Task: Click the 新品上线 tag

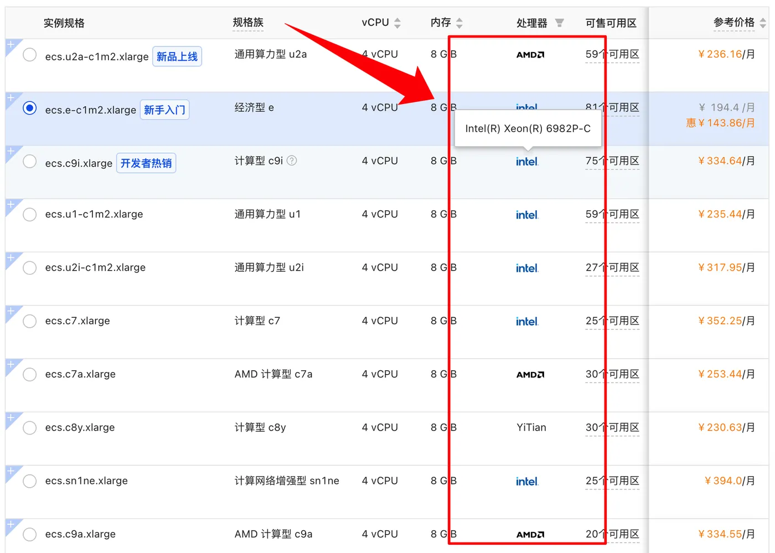Action: [177, 56]
